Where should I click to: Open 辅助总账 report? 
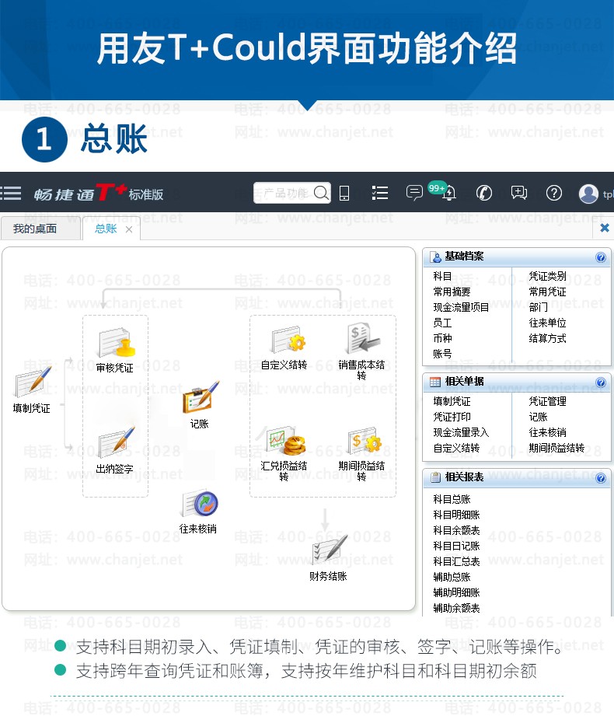[452, 577]
